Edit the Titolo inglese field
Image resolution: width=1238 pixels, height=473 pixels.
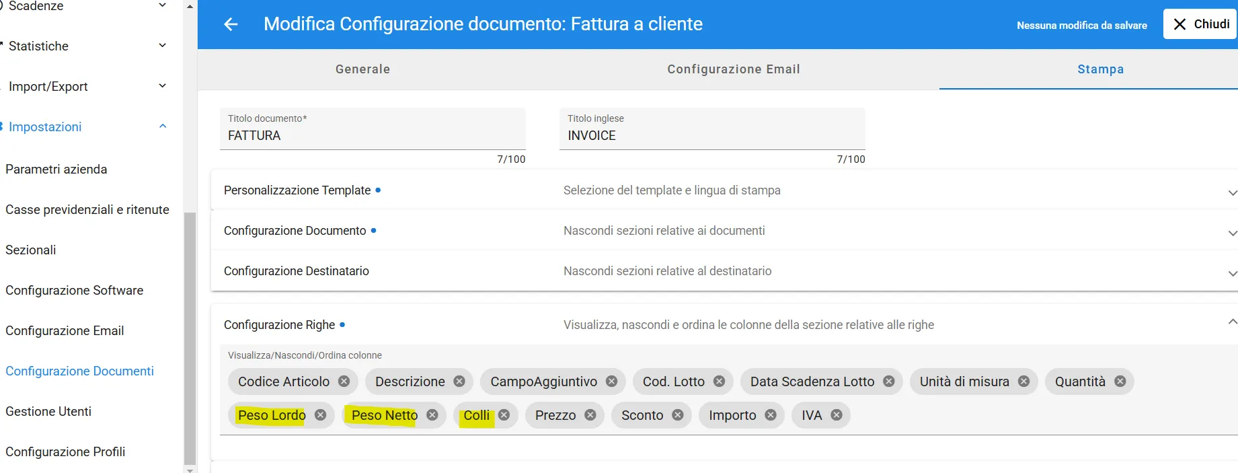[x=712, y=129]
